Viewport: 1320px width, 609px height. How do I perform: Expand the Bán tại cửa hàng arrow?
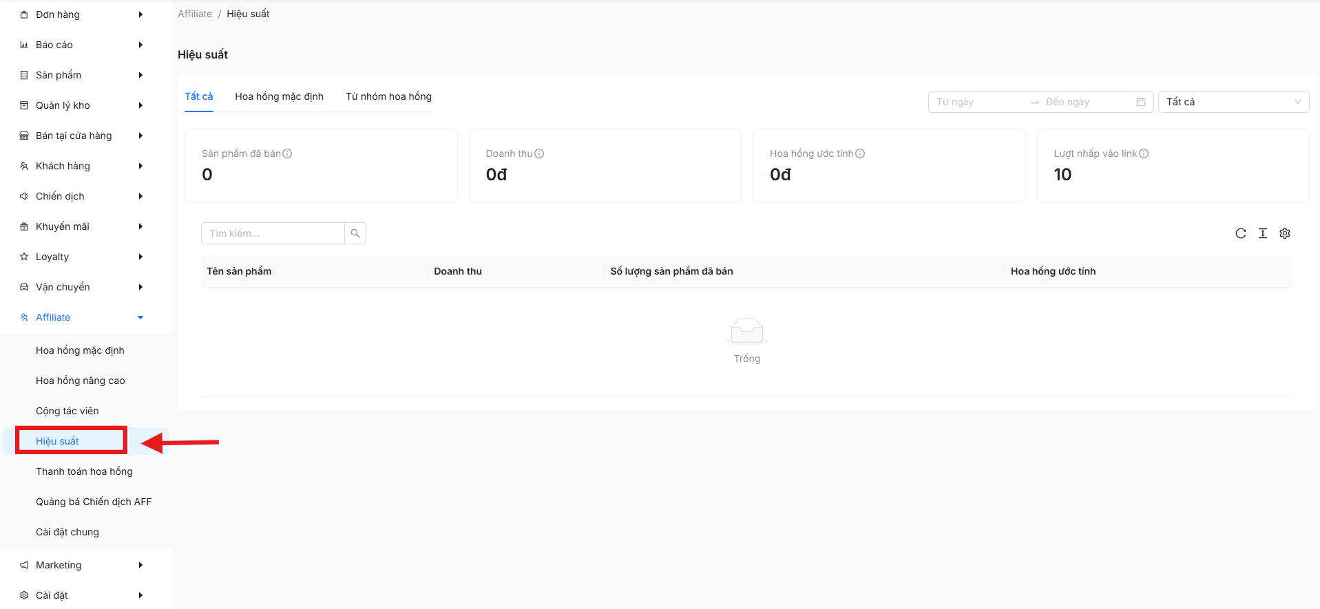140,136
